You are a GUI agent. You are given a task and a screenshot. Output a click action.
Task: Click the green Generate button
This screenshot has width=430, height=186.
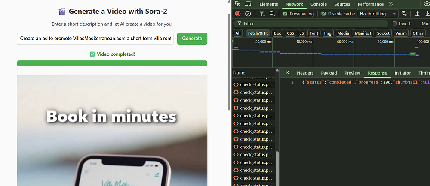(x=192, y=39)
